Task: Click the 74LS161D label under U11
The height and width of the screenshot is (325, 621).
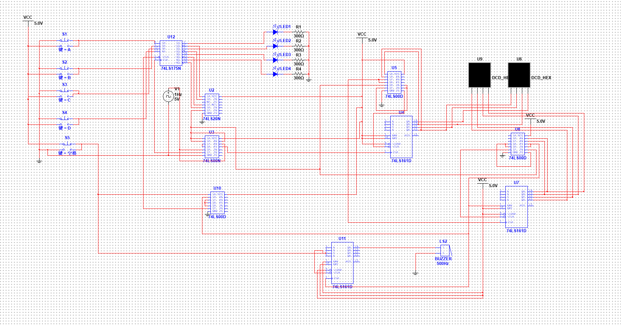Action: 342,287
